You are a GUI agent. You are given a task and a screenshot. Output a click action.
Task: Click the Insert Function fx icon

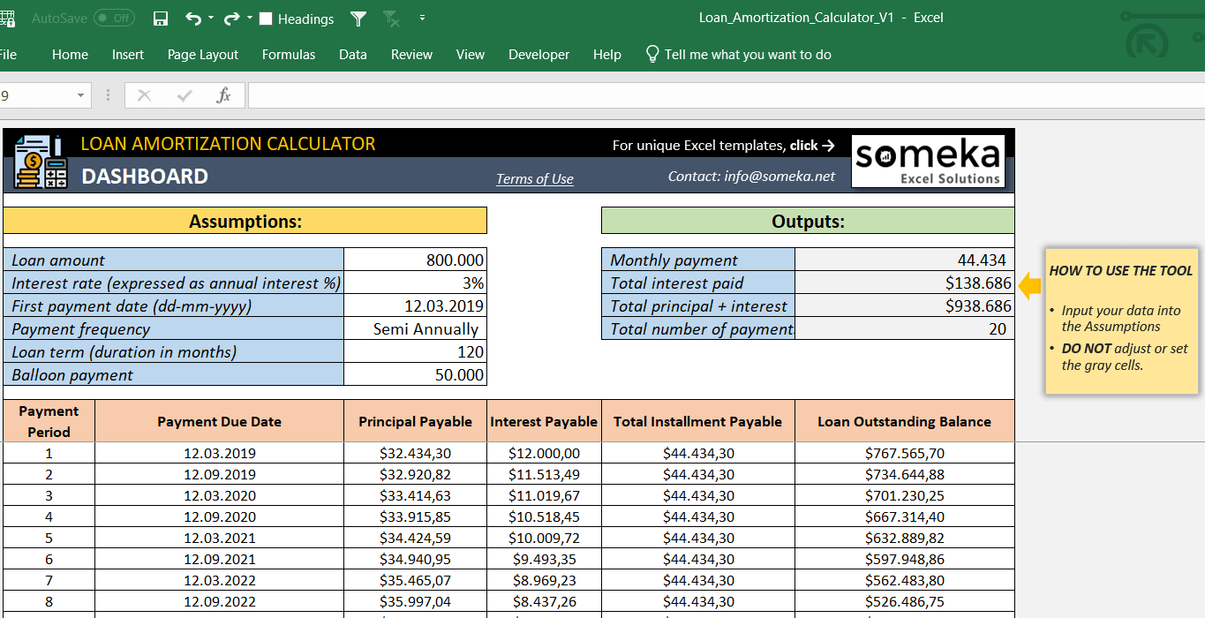pyautogui.click(x=224, y=95)
